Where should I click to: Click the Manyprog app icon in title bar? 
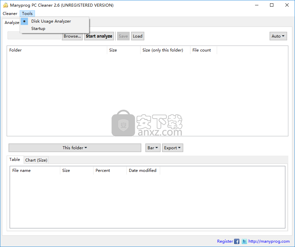point(5,5)
